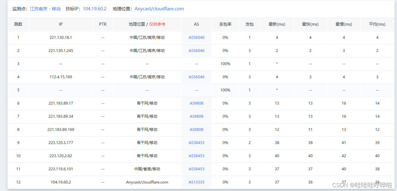Click IP cell 104.19.60.2 in hop 12 row
Screen dimensions: 397x191
tap(61, 182)
